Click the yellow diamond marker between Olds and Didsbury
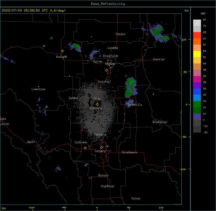Image resolution: width=216 pixels, height=211 pixels. (97, 104)
